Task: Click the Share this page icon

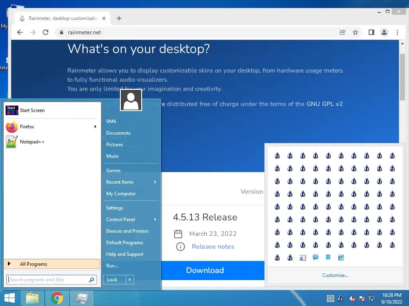Action: (342, 32)
